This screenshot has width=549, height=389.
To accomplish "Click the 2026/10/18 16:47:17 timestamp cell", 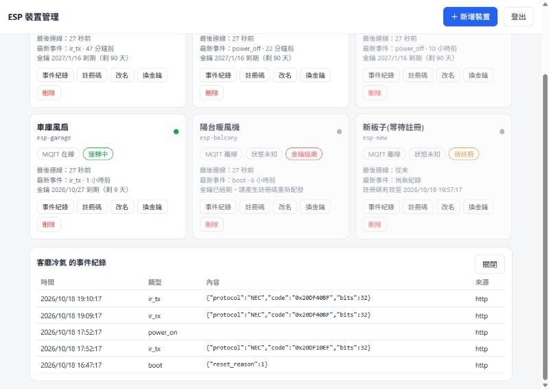I will tap(71, 365).
